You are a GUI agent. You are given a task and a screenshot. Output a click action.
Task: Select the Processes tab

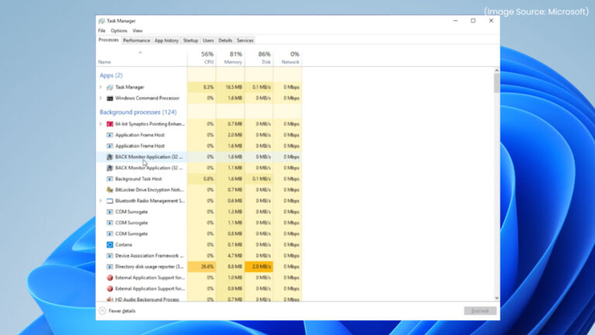tap(108, 40)
